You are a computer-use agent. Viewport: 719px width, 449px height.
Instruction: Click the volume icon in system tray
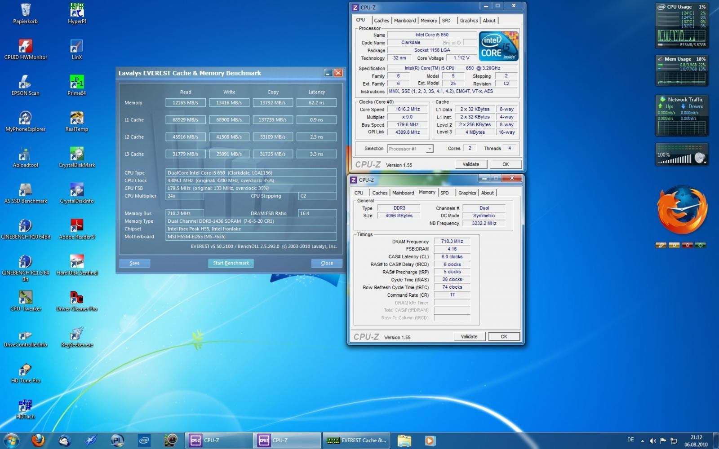click(652, 441)
